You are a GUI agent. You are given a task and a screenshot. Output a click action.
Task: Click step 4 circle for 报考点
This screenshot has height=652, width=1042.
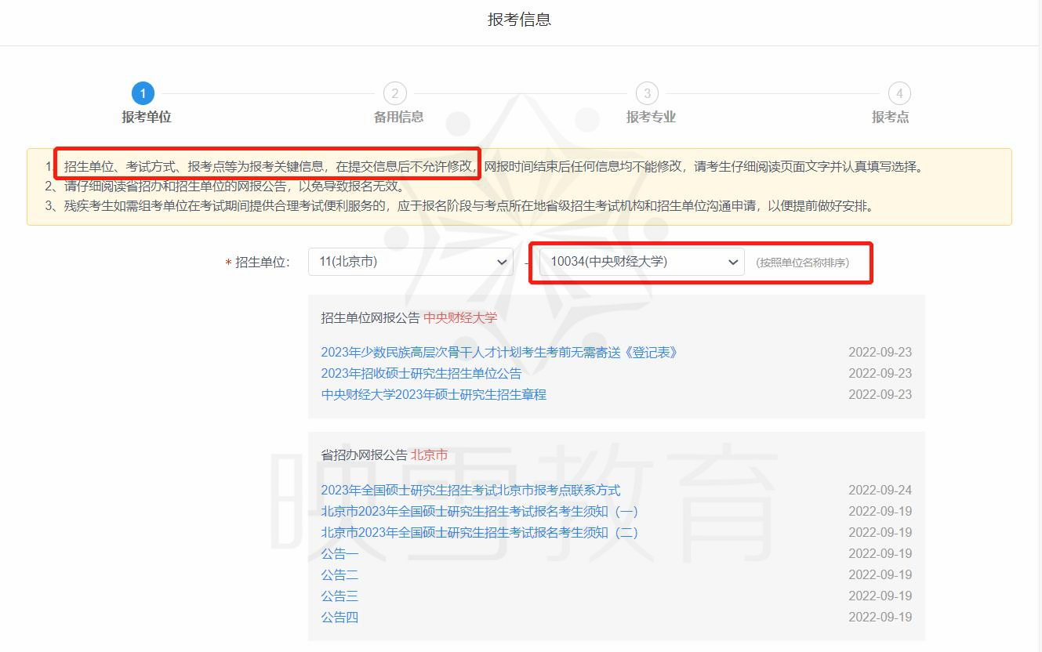899,93
